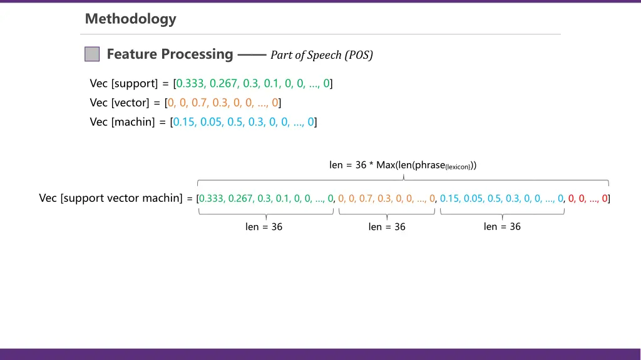Screen dimensions: 641x360
Task: Click the gray square bullet icon beside Feature Processing
Action: click(91, 54)
